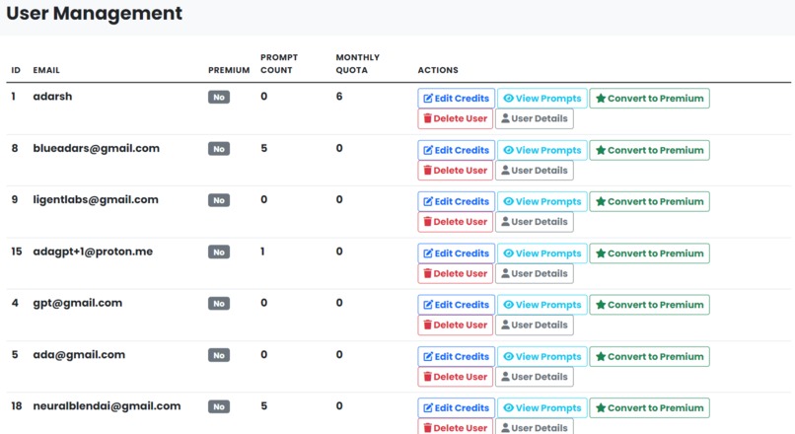The height and width of the screenshot is (434, 795).
Task: View prompts of gpt@gmail.com
Action: click(542, 305)
